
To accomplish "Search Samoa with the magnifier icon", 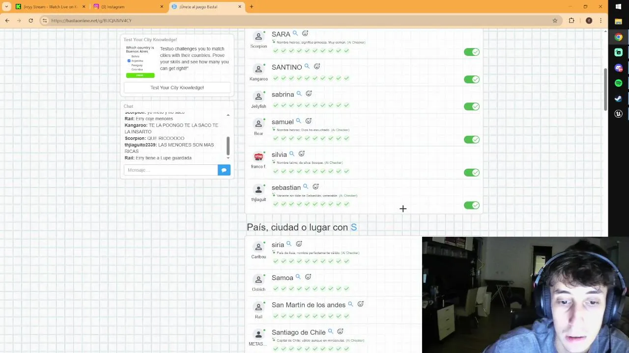I will tap(298, 277).
